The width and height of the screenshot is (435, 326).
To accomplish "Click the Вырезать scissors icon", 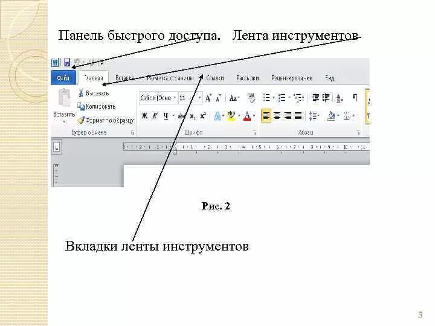I will 81,93.
